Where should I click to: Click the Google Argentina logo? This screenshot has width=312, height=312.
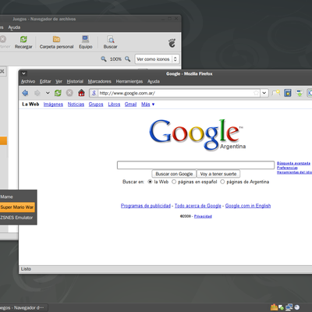(197, 135)
